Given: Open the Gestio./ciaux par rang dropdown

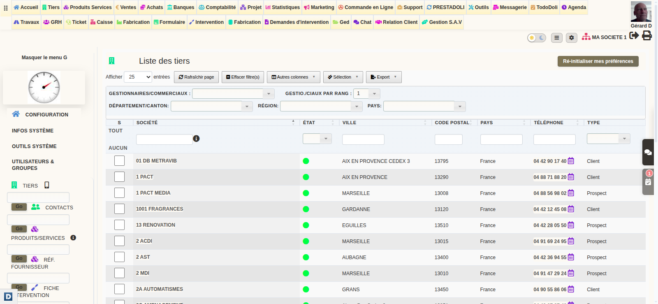Looking at the screenshot, I should pos(367,94).
